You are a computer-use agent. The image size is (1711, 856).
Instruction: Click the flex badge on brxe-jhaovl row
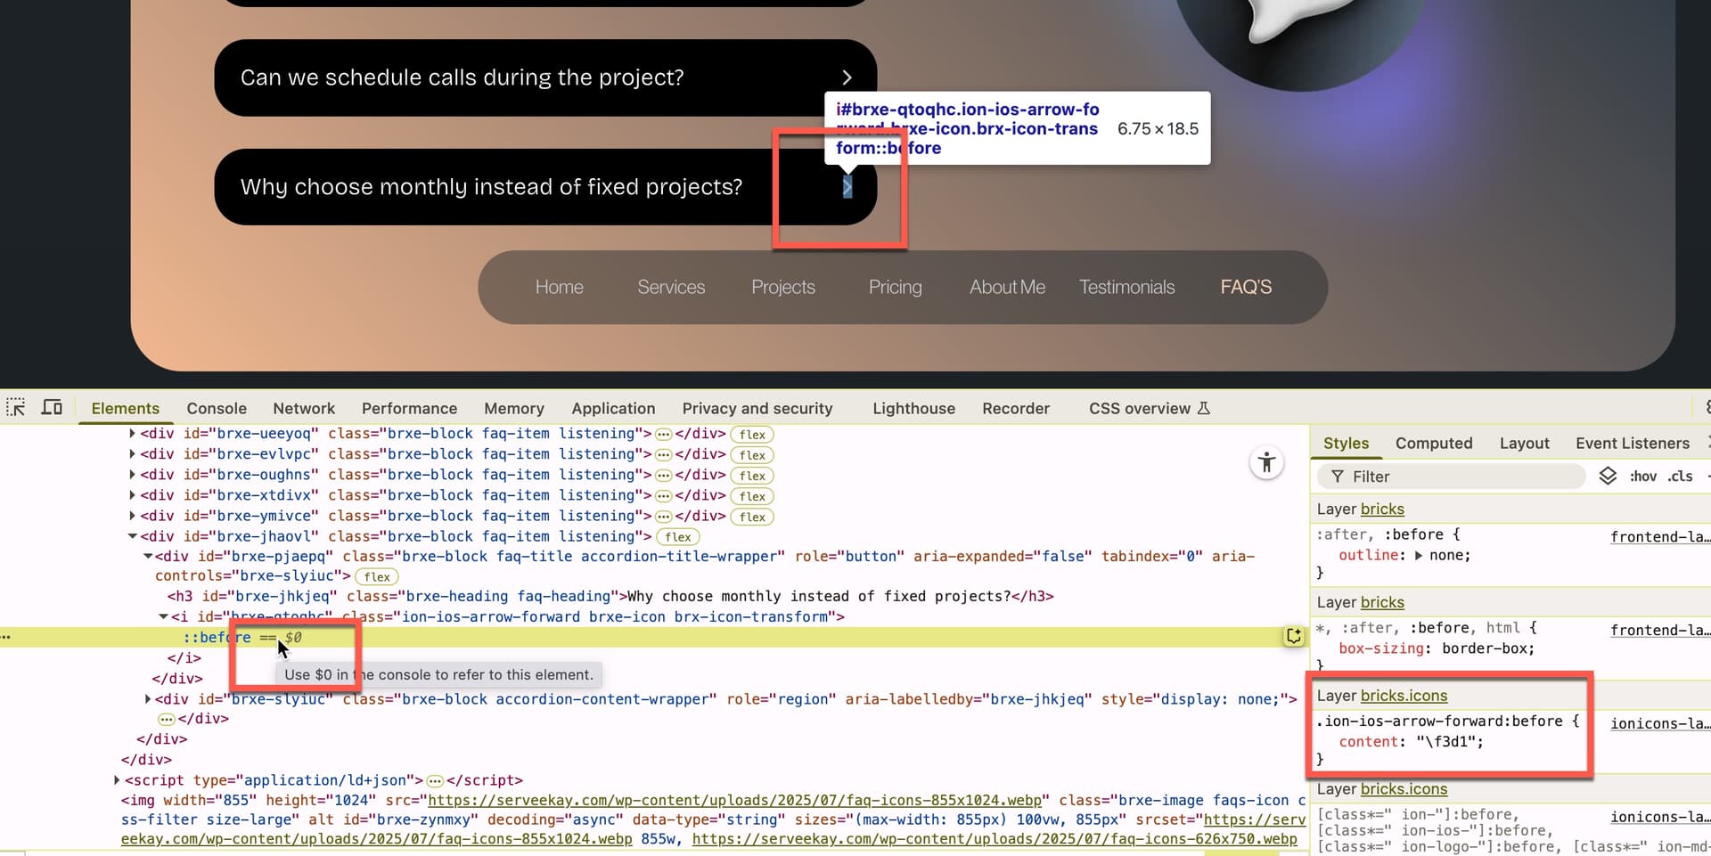(x=678, y=537)
